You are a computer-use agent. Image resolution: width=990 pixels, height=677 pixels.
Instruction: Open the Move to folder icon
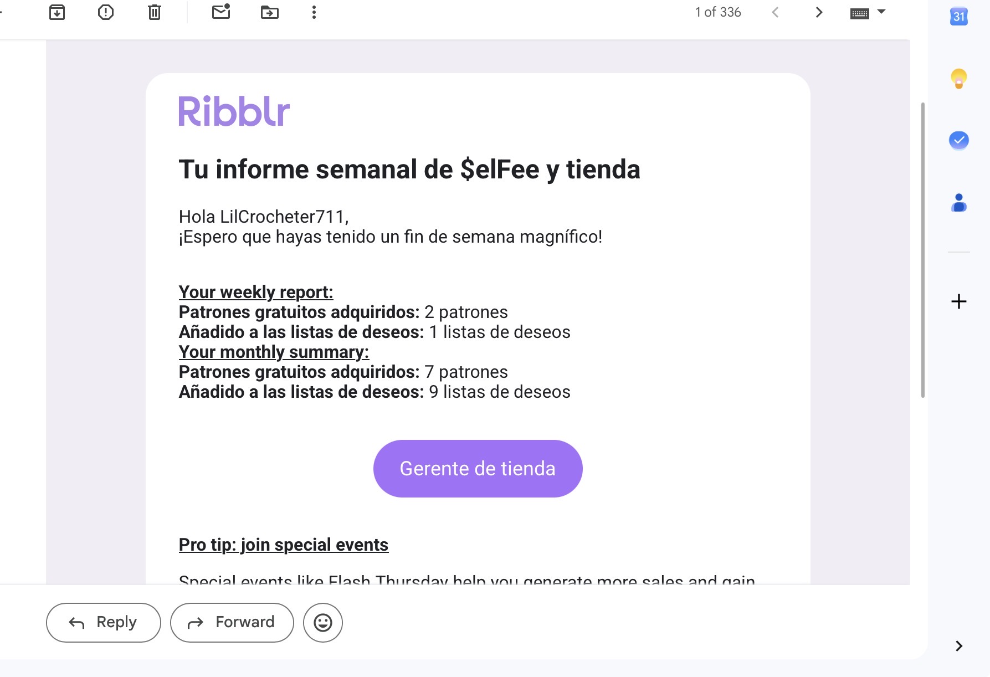pyautogui.click(x=270, y=12)
